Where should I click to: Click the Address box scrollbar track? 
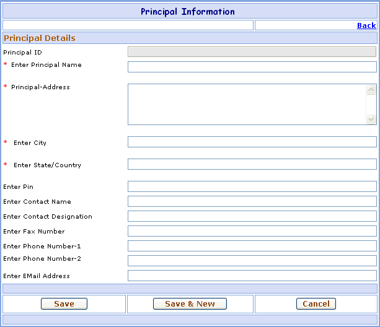point(371,104)
